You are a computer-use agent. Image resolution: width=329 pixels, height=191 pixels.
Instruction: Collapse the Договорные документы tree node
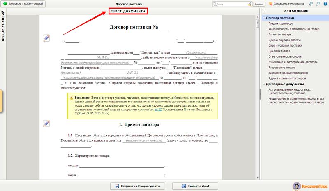pyautogui.click(x=264, y=84)
